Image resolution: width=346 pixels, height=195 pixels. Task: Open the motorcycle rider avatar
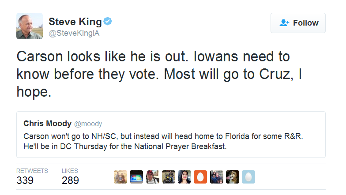pyautogui.click(x=169, y=177)
